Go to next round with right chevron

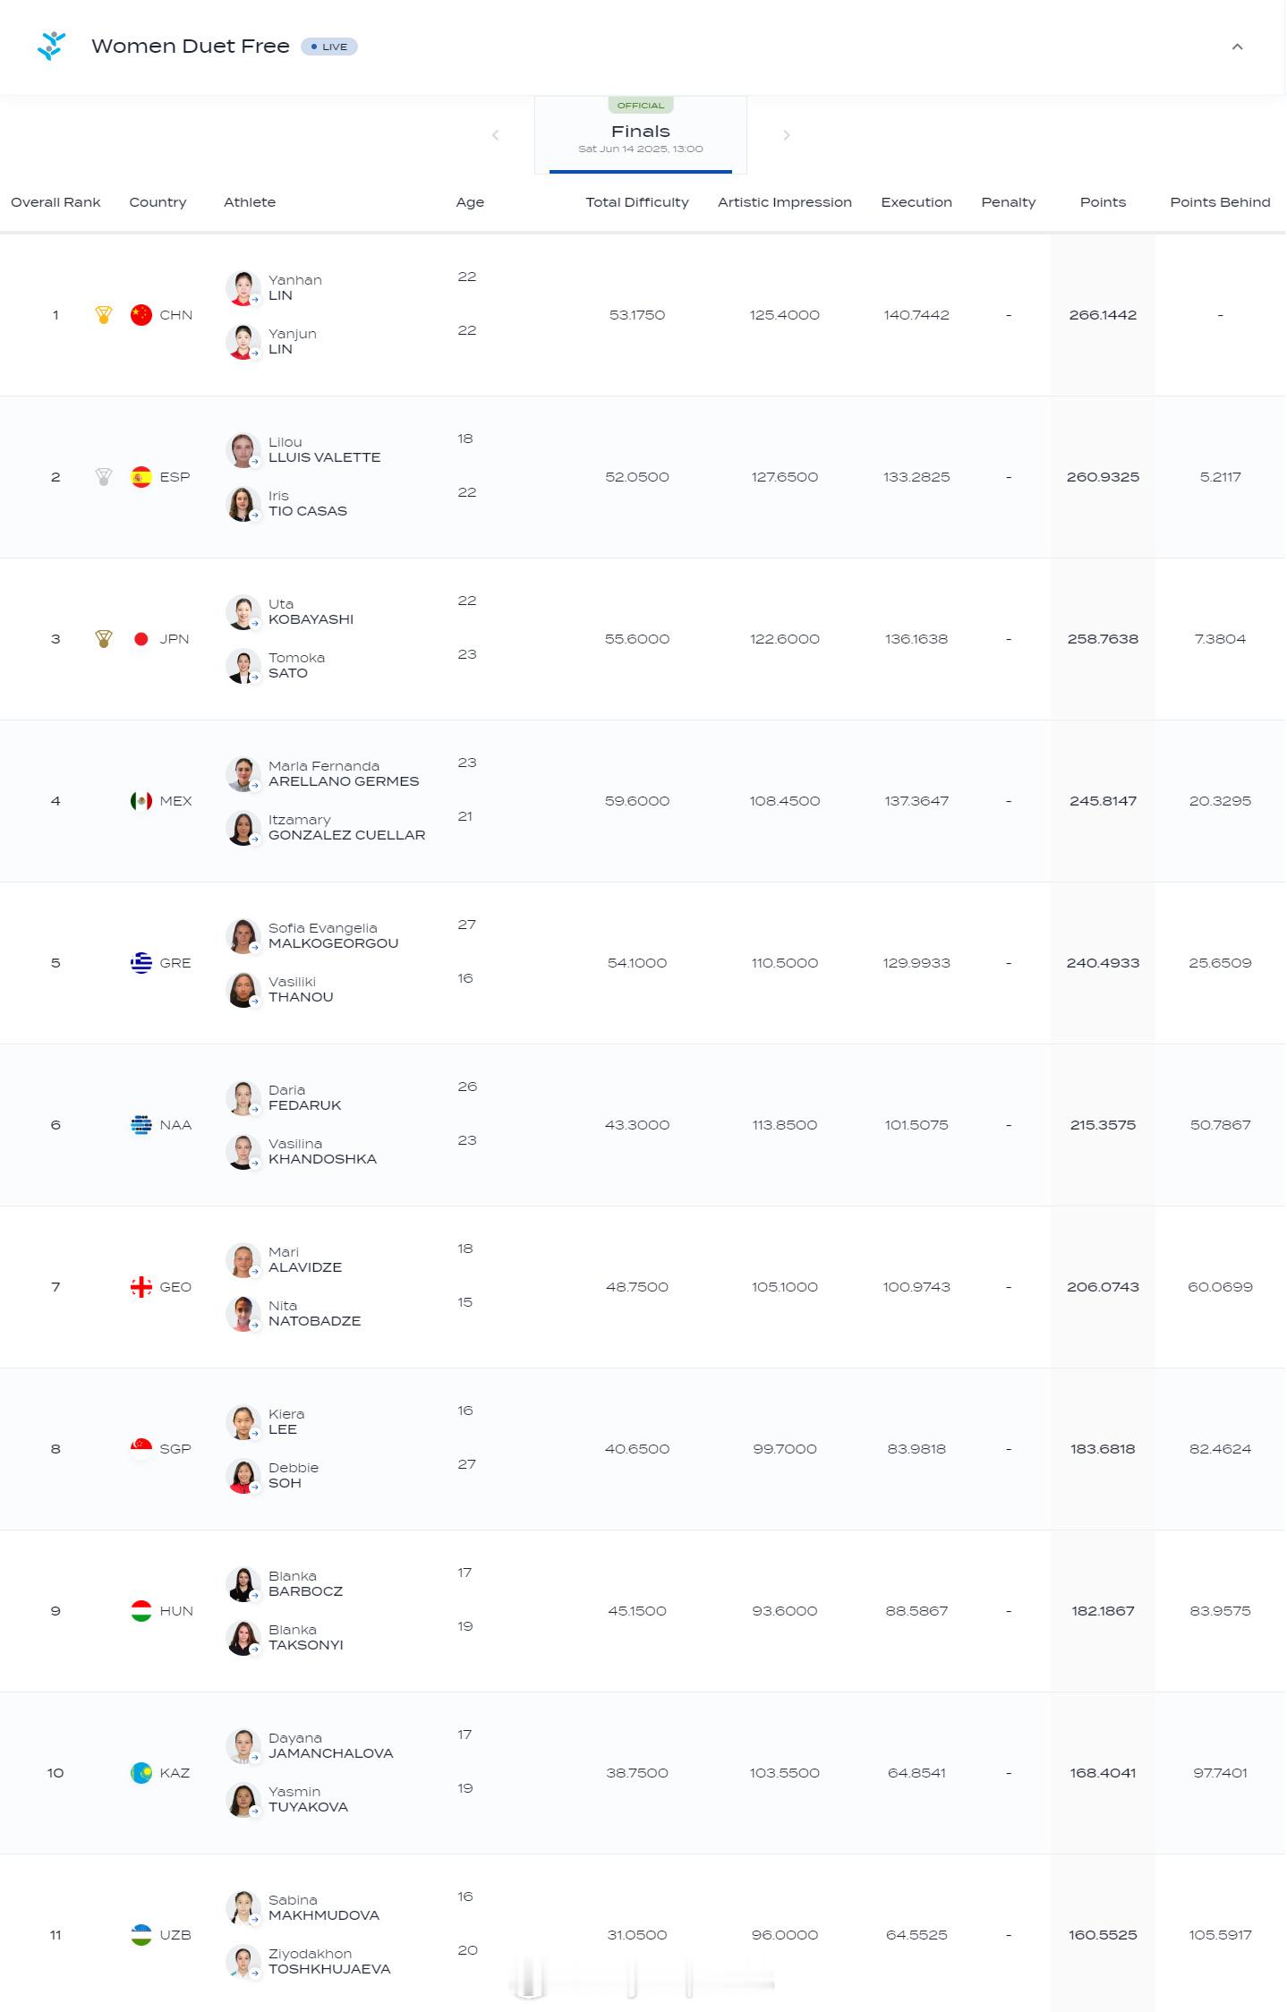[x=787, y=135]
